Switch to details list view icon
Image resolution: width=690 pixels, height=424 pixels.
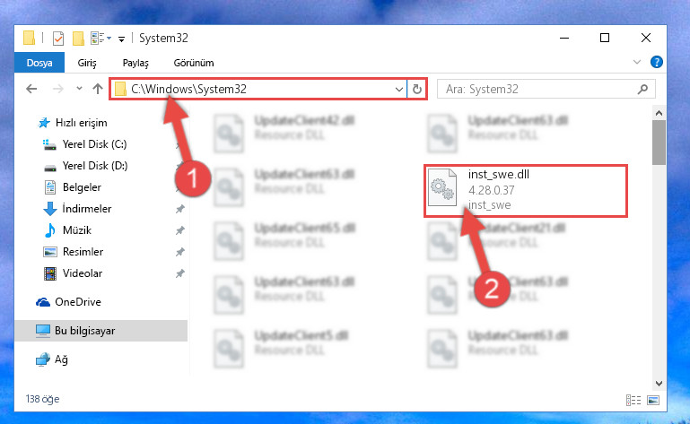(x=633, y=400)
